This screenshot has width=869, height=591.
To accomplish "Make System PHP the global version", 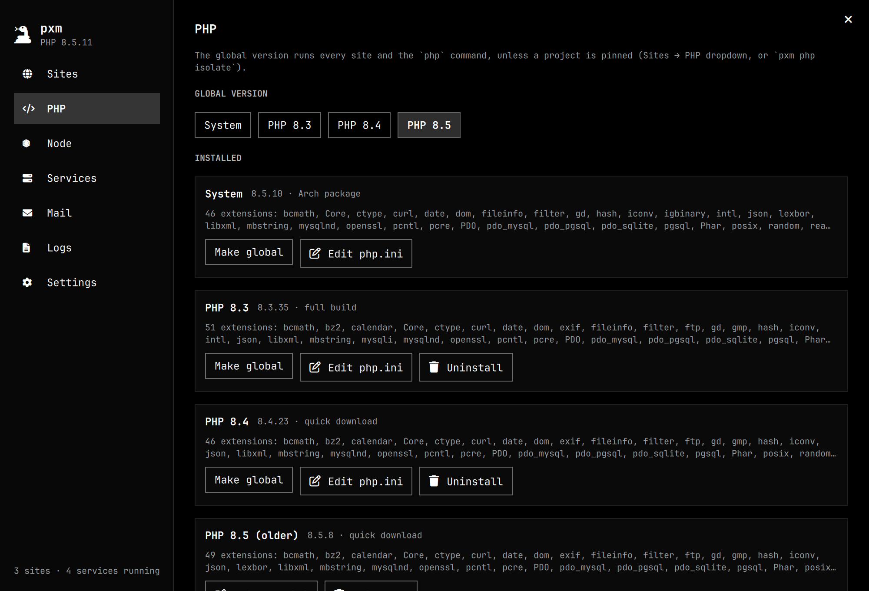I will tap(249, 252).
